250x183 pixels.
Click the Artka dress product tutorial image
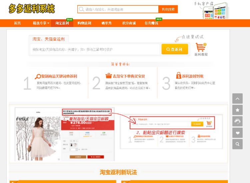tap(65, 134)
